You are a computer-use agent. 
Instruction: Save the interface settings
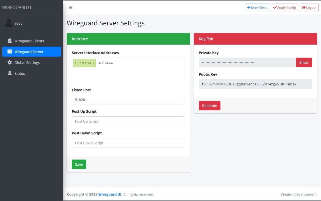79,164
